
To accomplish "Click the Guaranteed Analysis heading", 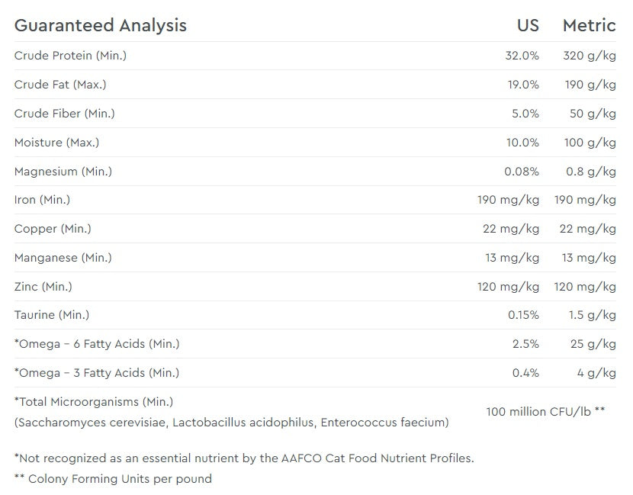I will click(100, 25).
